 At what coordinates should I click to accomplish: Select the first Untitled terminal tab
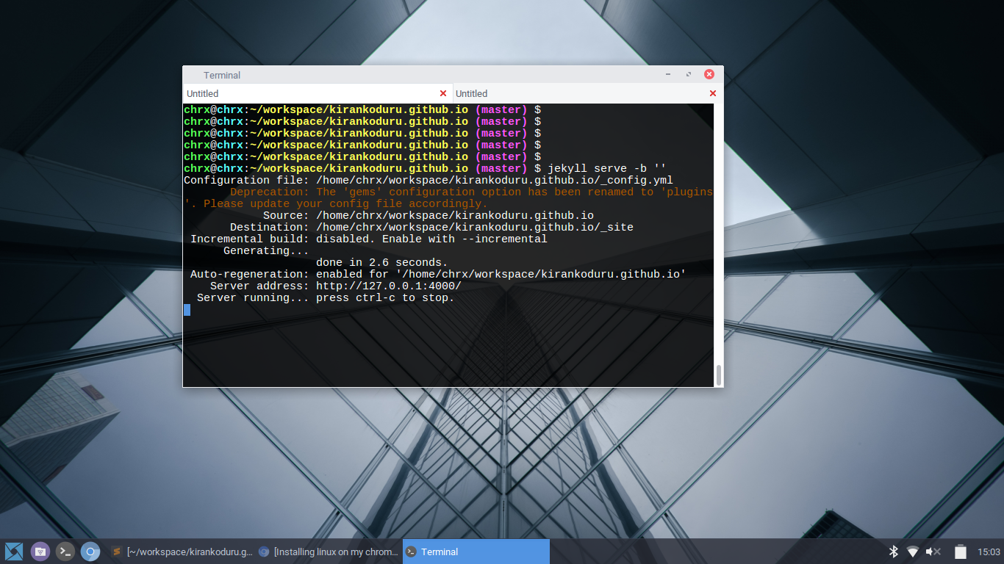point(318,93)
